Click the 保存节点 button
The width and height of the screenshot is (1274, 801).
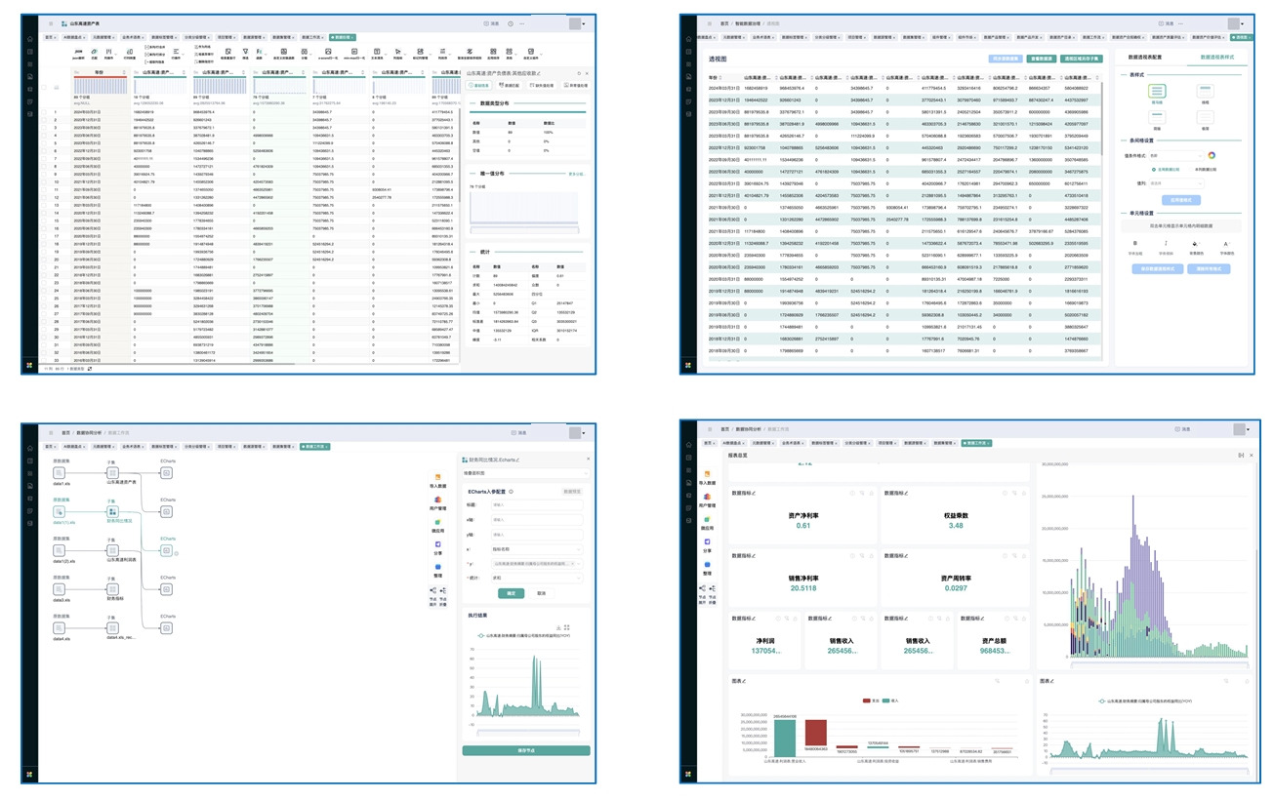click(525, 750)
